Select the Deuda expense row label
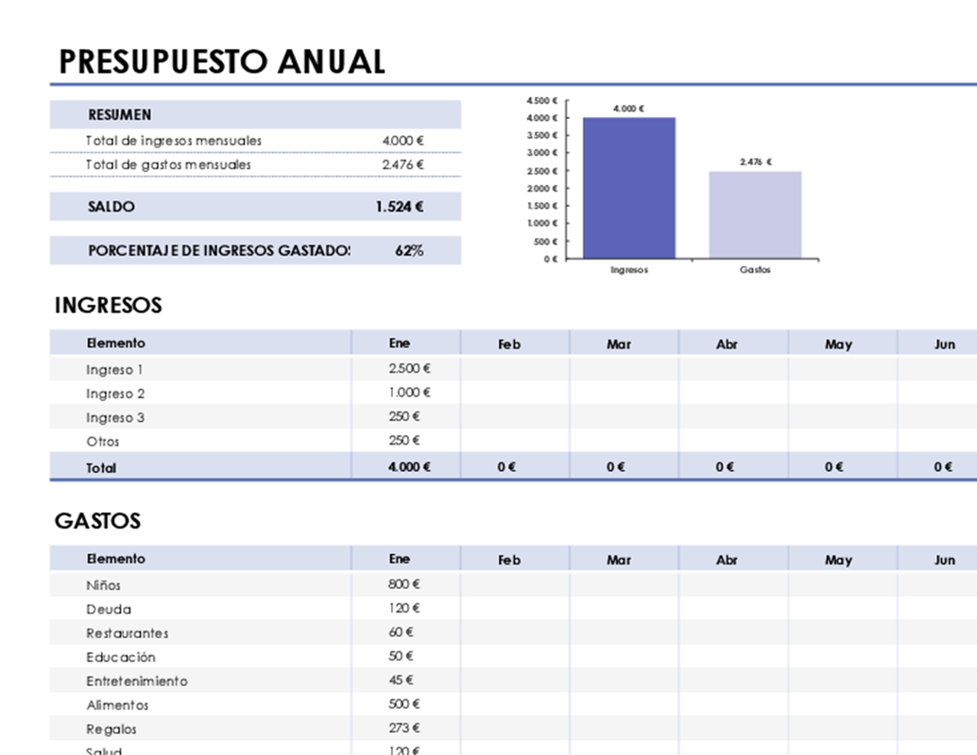The image size is (977, 755). click(x=109, y=610)
